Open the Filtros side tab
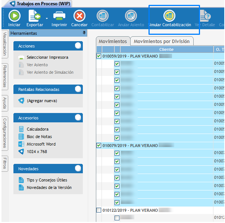This screenshot has width=225, height=223. coord(4,164)
